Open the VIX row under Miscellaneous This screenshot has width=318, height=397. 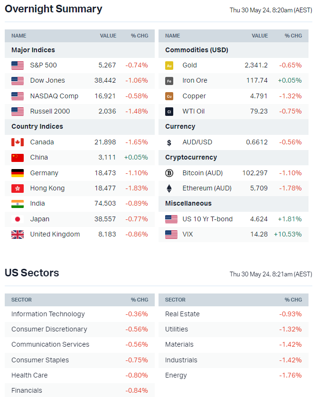point(187,234)
